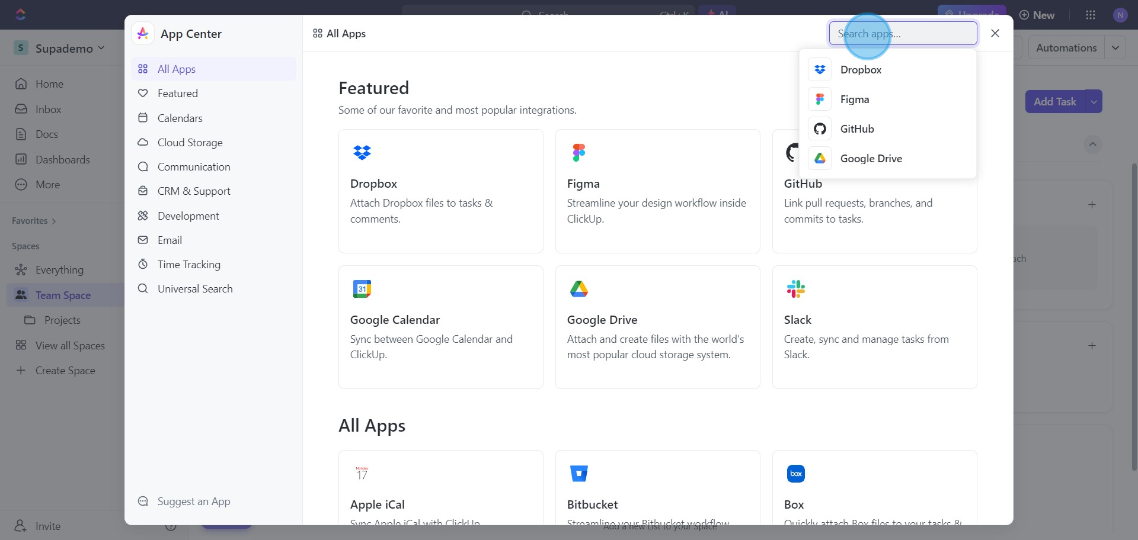Screen dimensions: 1138x540
Task: Open Docs in main sidebar
Action: (36, 134)
